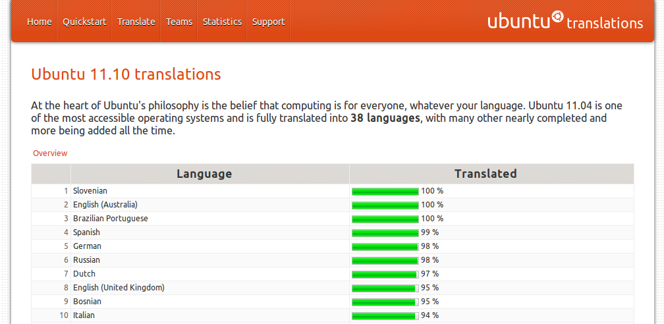The image size is (664, 324).
Task: Select the German language row
Action: pos(333,246)
